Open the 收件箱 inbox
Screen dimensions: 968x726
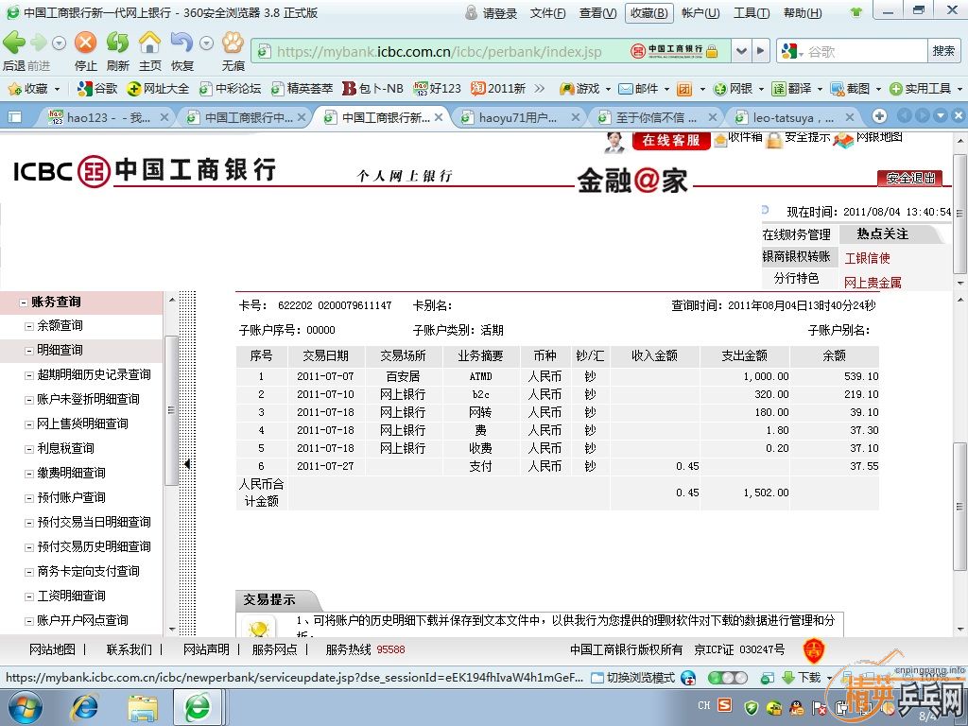click(x=738, y=138)
